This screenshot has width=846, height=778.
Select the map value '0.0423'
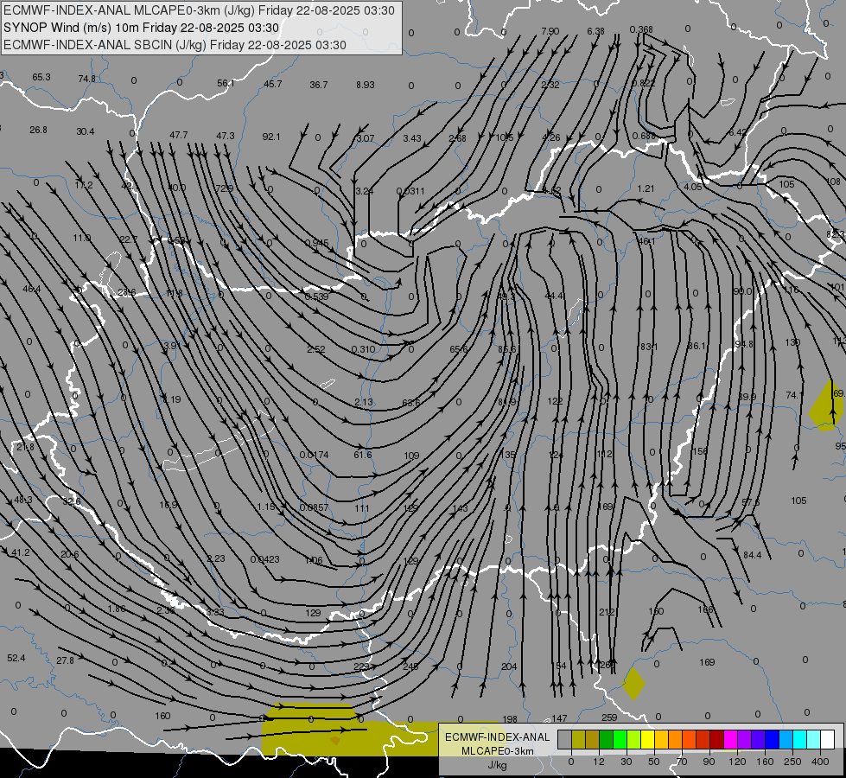(265, 559)
